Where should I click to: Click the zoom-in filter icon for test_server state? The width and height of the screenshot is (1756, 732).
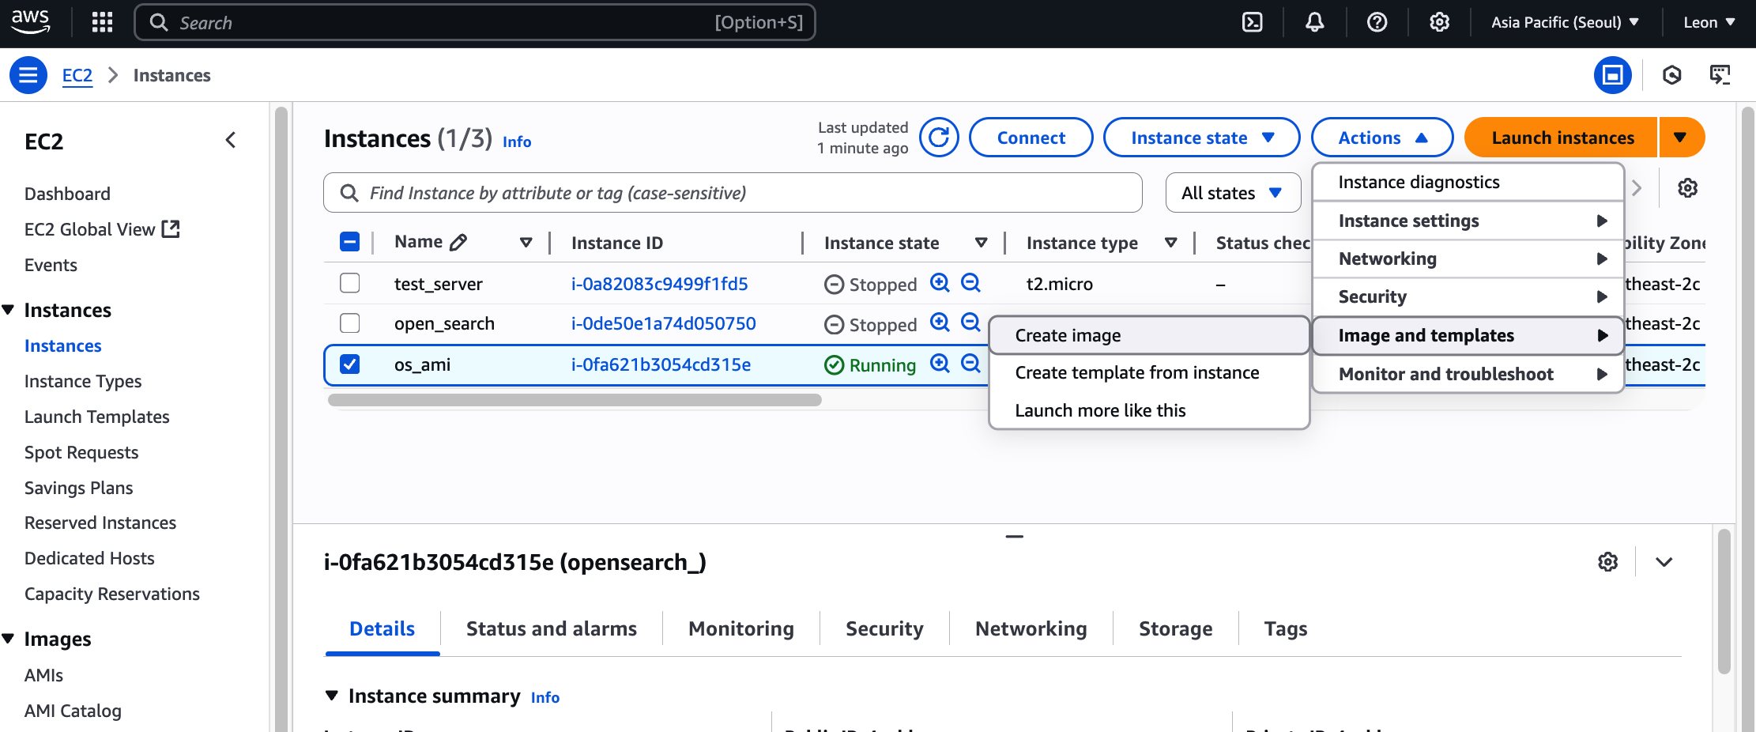coord(940,283)
